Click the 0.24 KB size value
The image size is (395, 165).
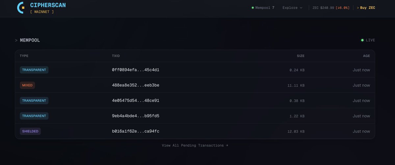(x=297, y=70)
